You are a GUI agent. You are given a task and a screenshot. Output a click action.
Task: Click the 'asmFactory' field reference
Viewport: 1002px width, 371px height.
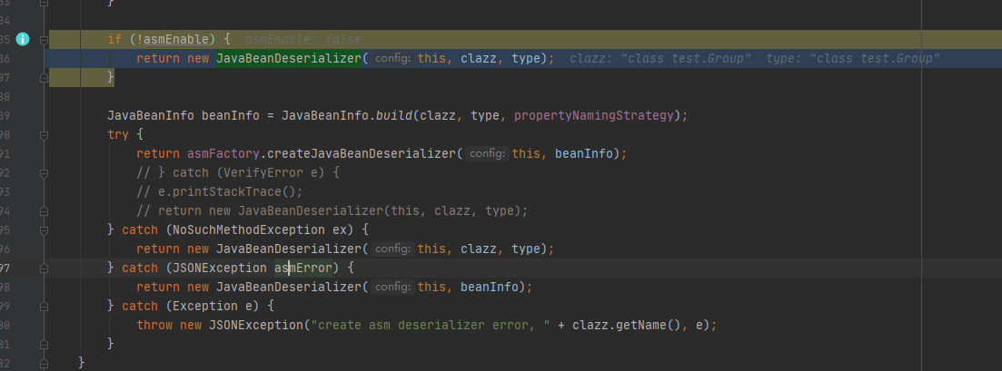coord(223,154)
